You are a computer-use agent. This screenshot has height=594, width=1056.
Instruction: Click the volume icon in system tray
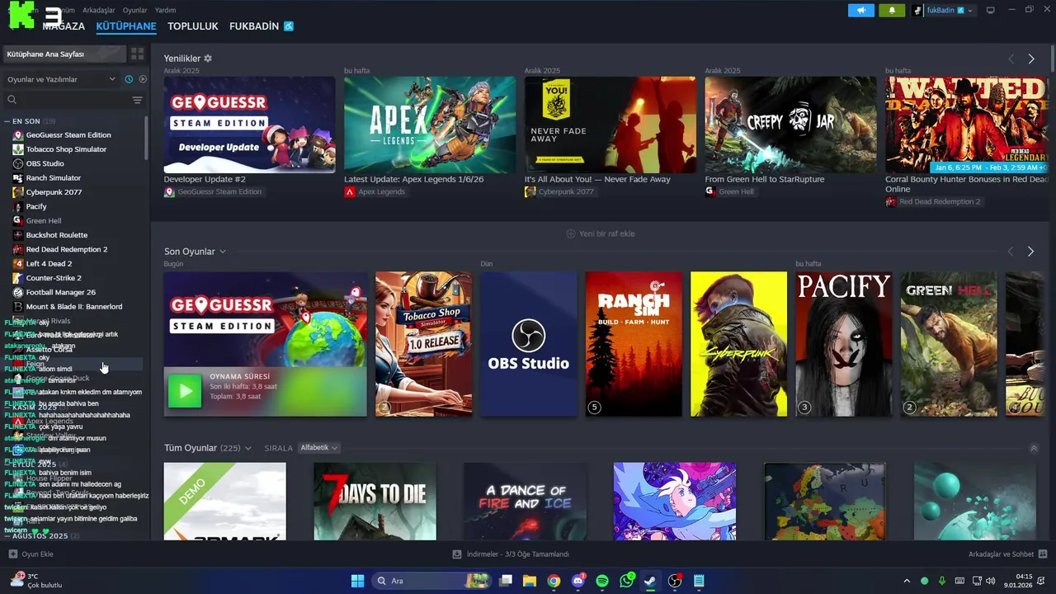coord(990,581)
